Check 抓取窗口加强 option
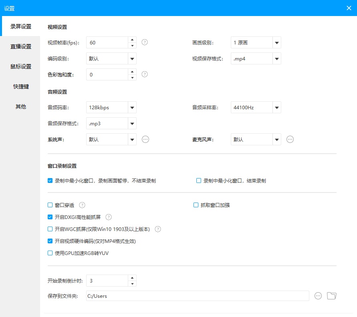The height and width of the screenshot is (317, 357). tap(196, 205)
